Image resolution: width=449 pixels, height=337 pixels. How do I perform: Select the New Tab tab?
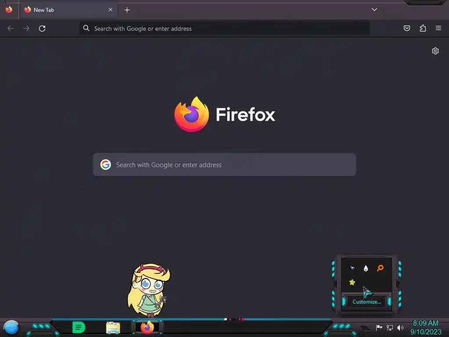69,10
